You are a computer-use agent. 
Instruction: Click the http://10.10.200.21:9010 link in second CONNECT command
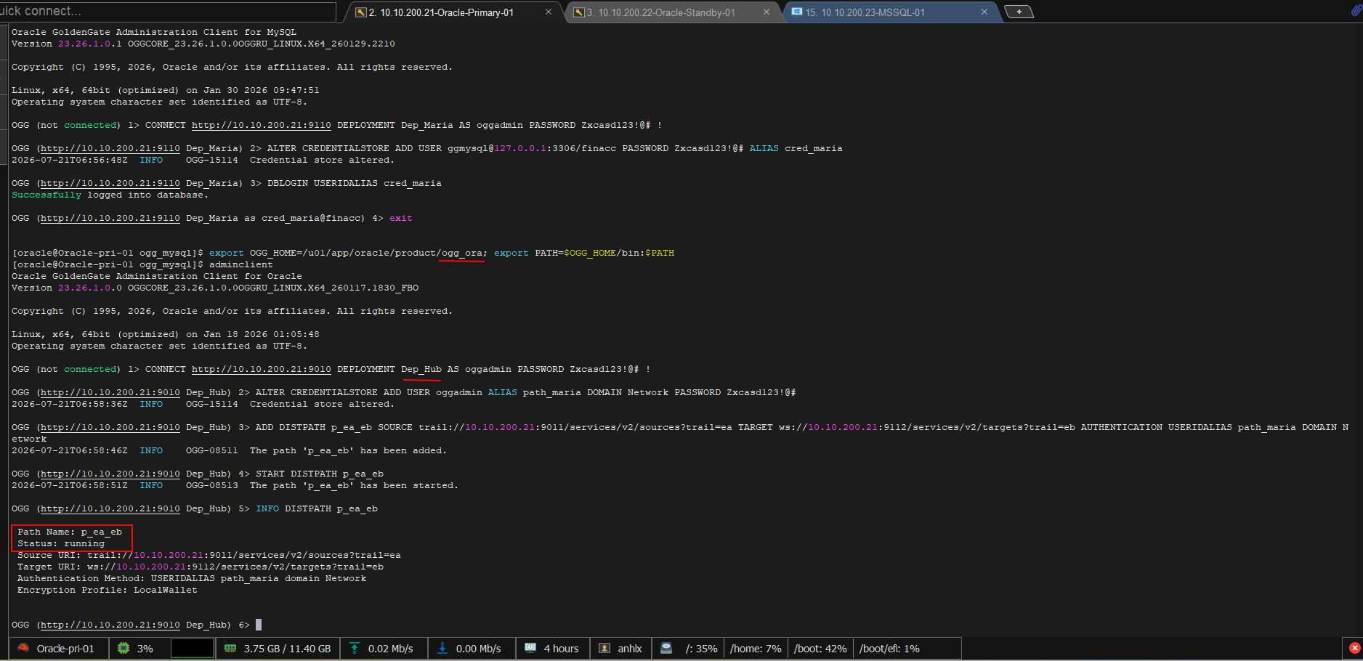[261, 369]
